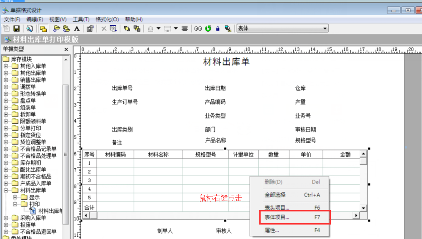Viewport: 422px width, 239px height.
Task: Click the green refresh arrow icon
Action: 208,28
